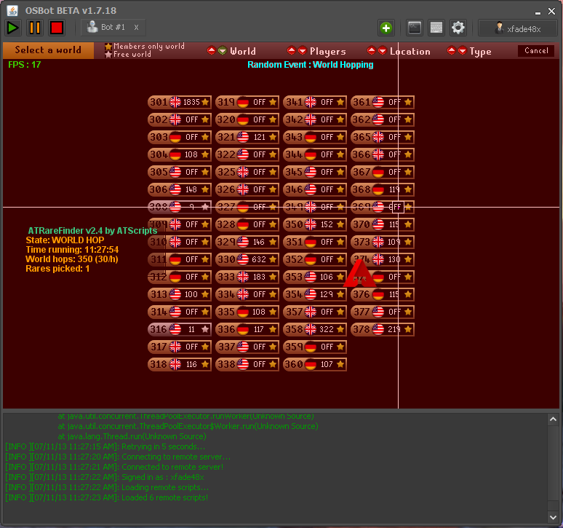Choose world 376

pyautogui.click(x=383, y=294)
